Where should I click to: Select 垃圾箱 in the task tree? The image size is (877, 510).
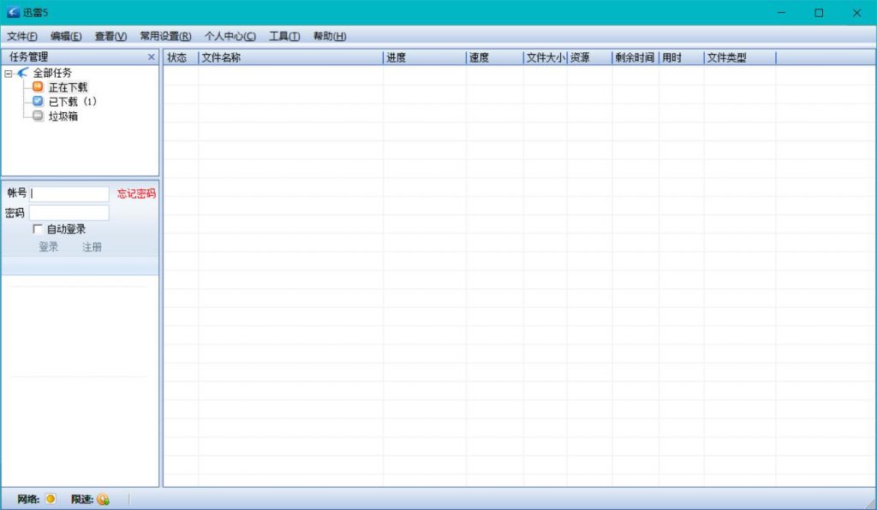[63, 116]
